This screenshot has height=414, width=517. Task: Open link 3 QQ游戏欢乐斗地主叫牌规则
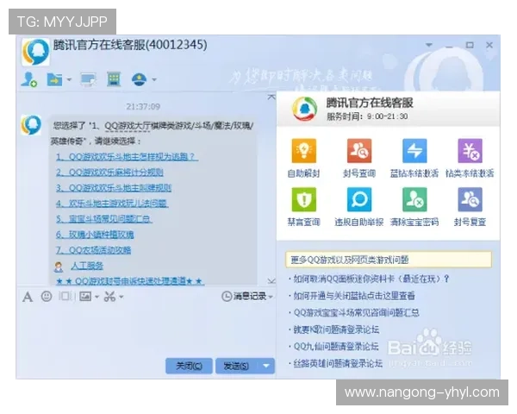point(114,188)
